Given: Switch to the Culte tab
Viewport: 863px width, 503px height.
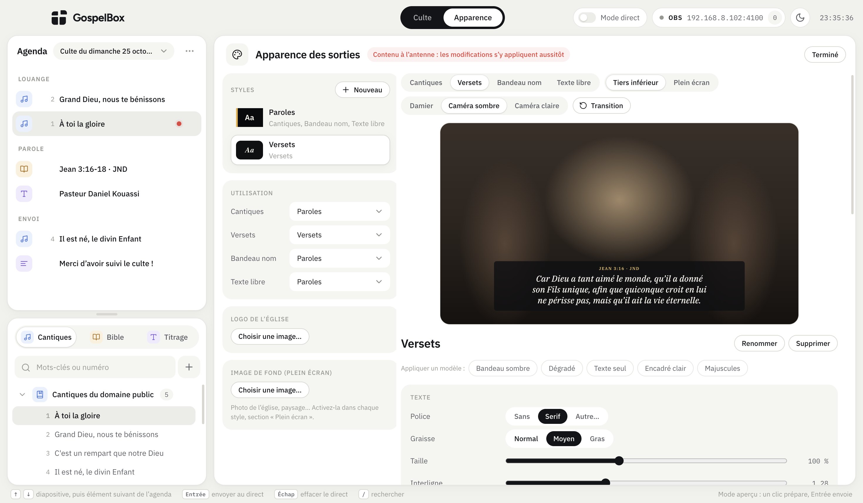Looking at the screenshot, I should pyautogui.click(x=422, y=17).
